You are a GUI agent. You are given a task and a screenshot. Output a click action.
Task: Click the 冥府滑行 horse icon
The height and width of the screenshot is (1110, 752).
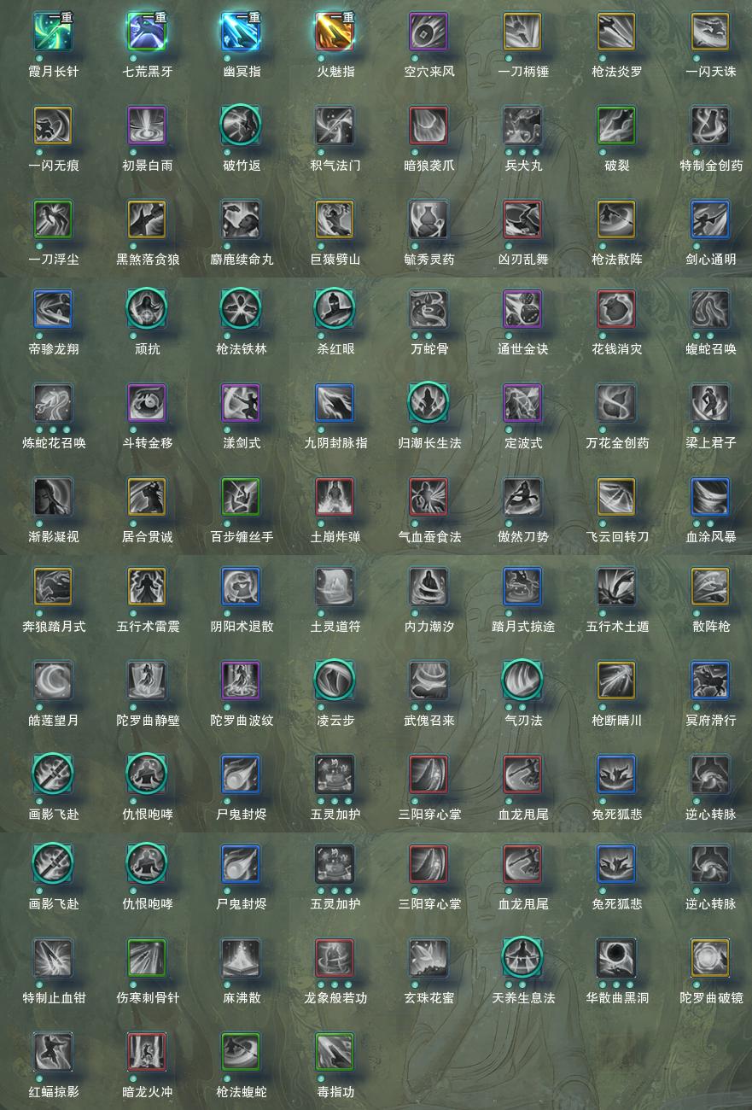tap(710, 681)
